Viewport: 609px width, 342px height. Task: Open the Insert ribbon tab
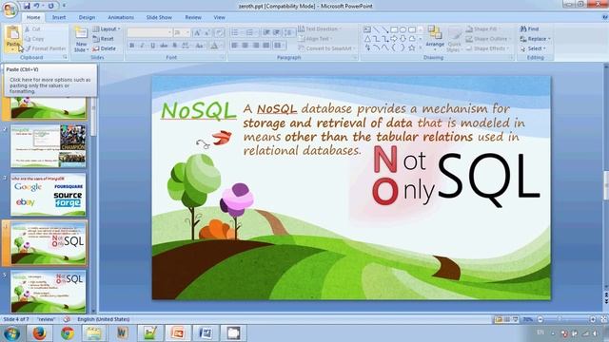coord(59,17)
